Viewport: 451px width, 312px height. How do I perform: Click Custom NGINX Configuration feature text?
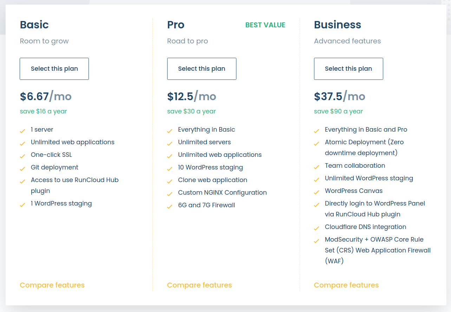click(222, 193)
